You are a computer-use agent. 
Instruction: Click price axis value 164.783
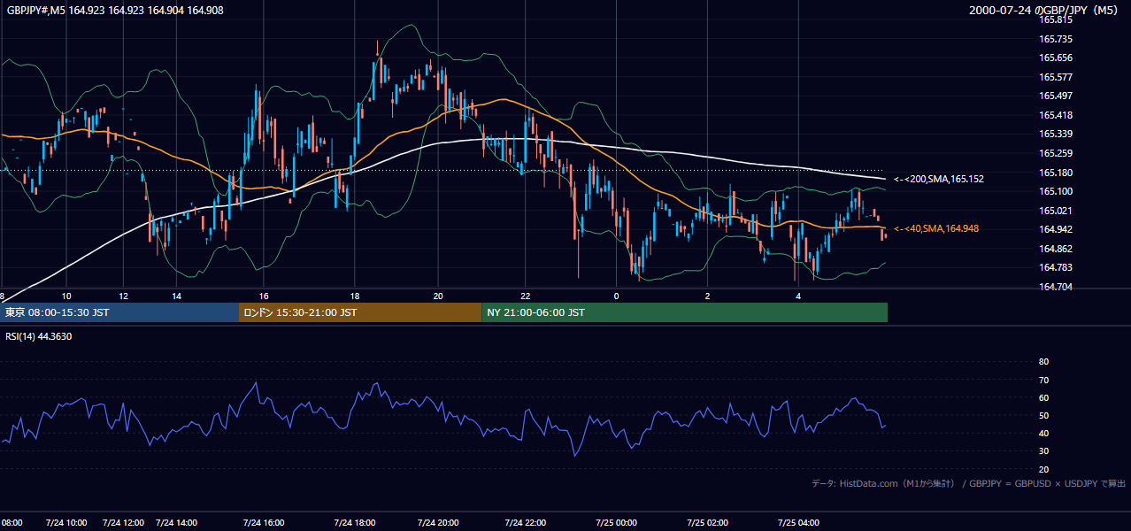coord(1055,267)
